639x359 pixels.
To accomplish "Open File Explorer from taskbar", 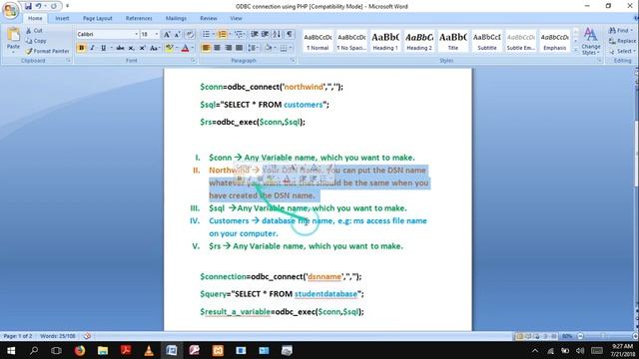I will click(x=103, y=350).
